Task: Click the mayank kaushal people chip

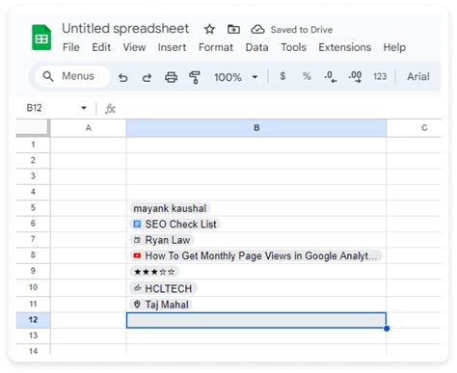Action: pyautogui.click(x=170, y=208)
